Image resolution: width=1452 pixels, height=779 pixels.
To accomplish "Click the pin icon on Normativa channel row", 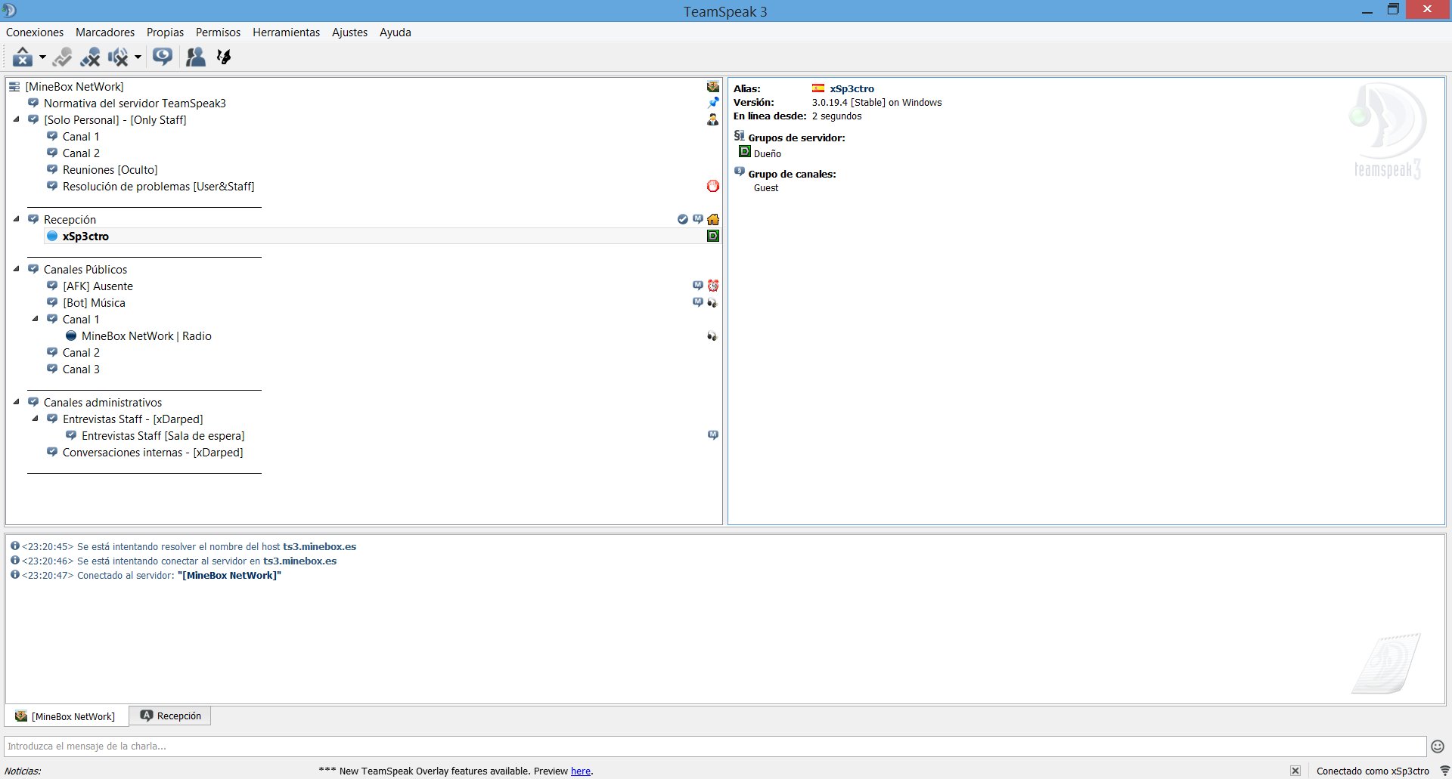I will (x=712, y=103).
